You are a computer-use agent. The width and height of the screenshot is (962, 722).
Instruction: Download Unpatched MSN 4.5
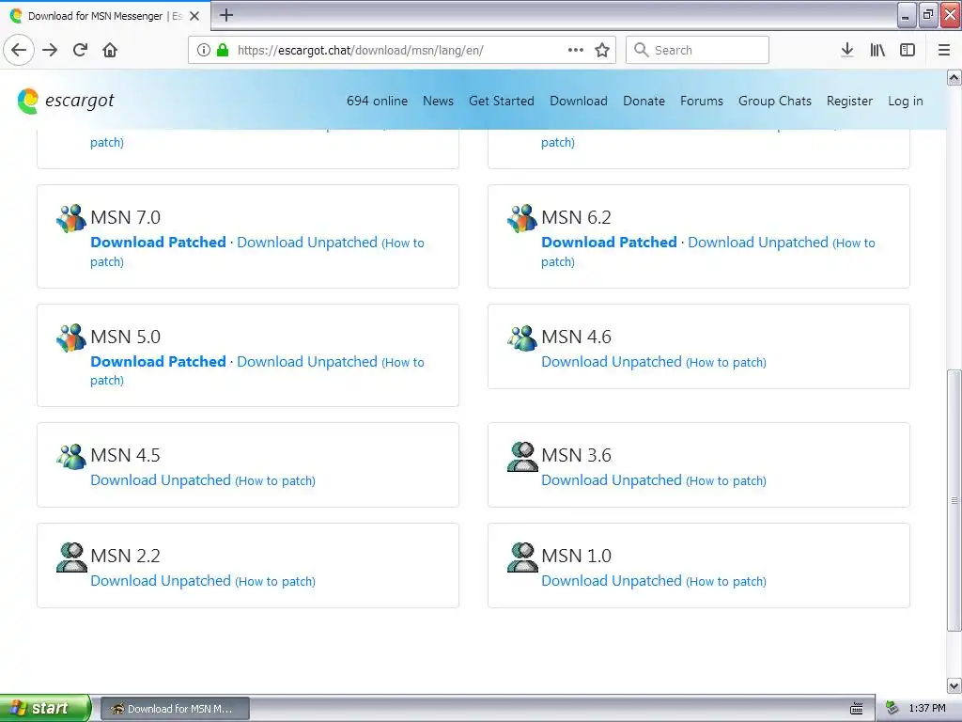(x=160, y=480)
